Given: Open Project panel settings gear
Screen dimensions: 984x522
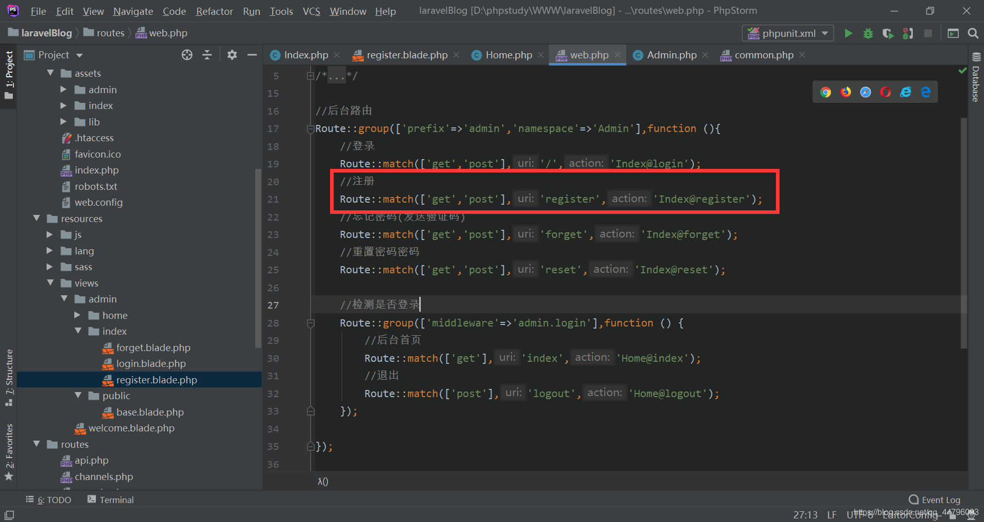Looking at the screenshot, I should [x=232, y=55].
